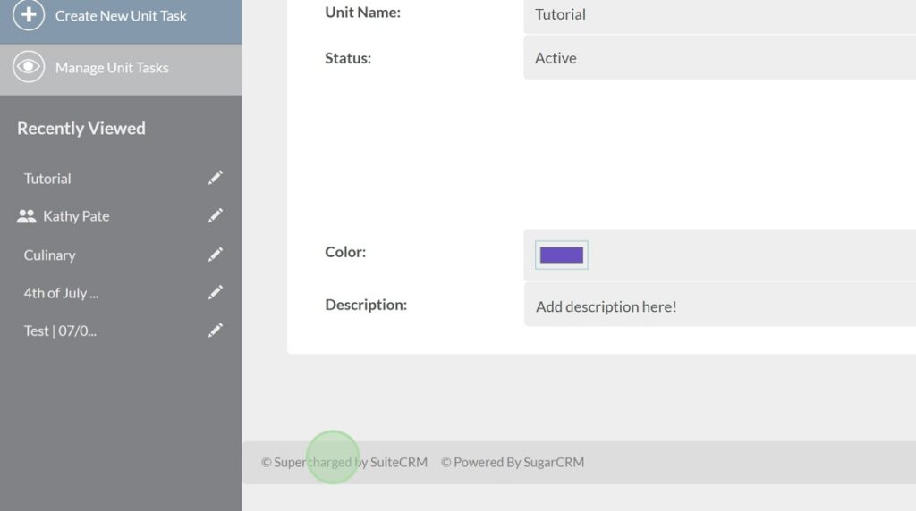Click the eye icon beside Manage Unit Tasks
Screen dimensions: 916x511
coord(29,68)
